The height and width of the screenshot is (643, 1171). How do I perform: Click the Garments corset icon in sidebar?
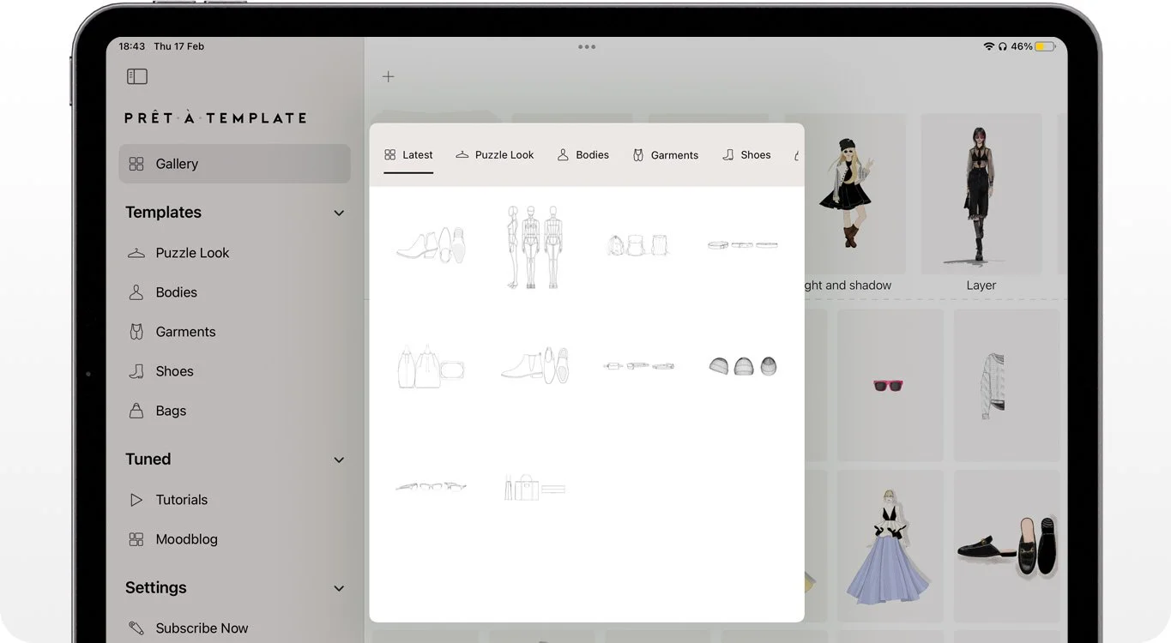coord(136,332)
